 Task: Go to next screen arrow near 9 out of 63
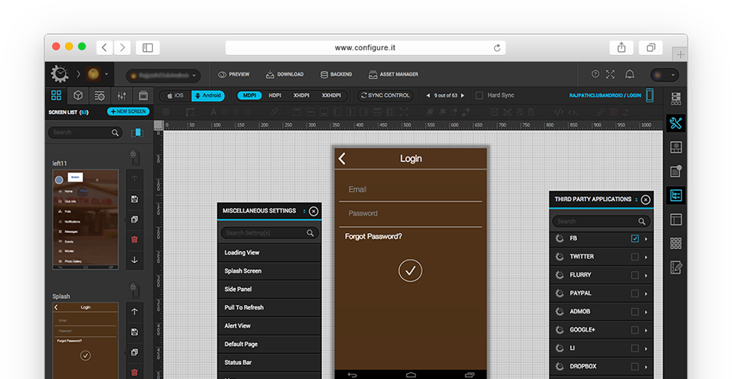(x=463, y=96)
